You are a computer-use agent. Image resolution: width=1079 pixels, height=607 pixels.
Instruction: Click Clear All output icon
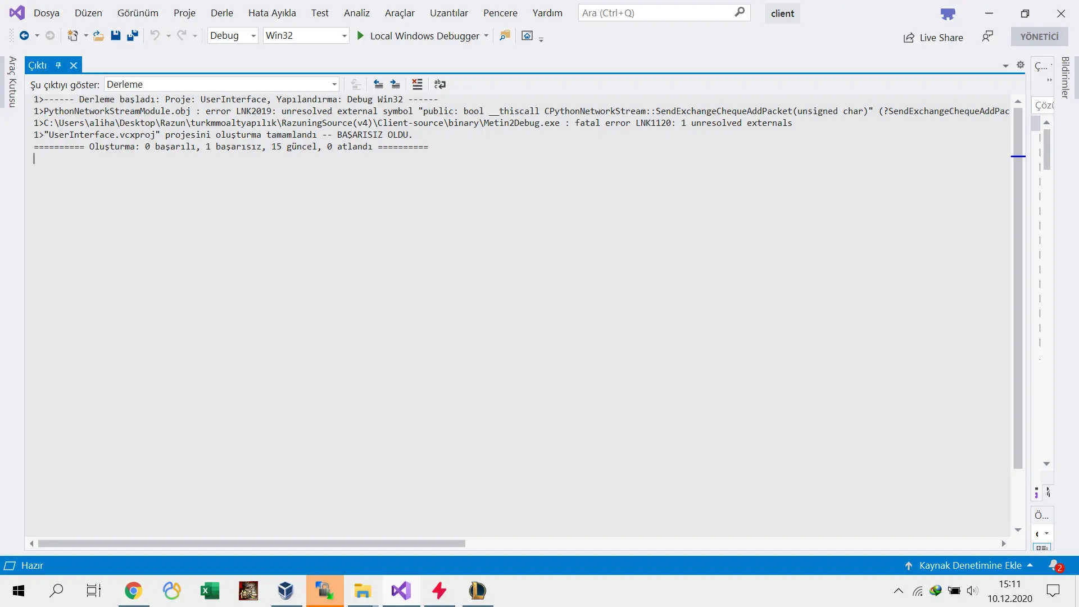pyautogui.click(x=417, y=84)
